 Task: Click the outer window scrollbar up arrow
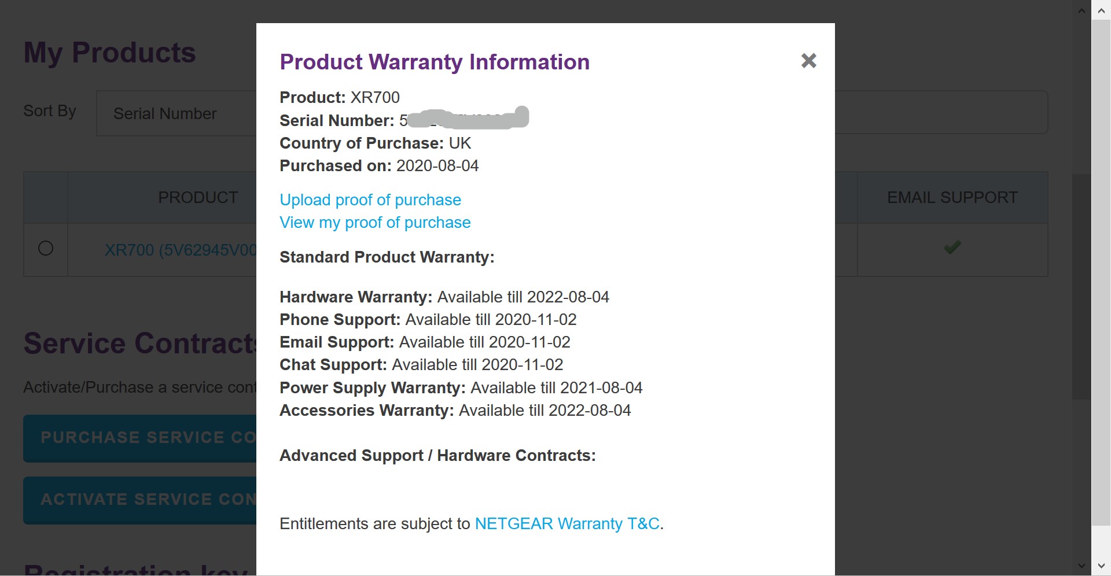click(1101, 10)
